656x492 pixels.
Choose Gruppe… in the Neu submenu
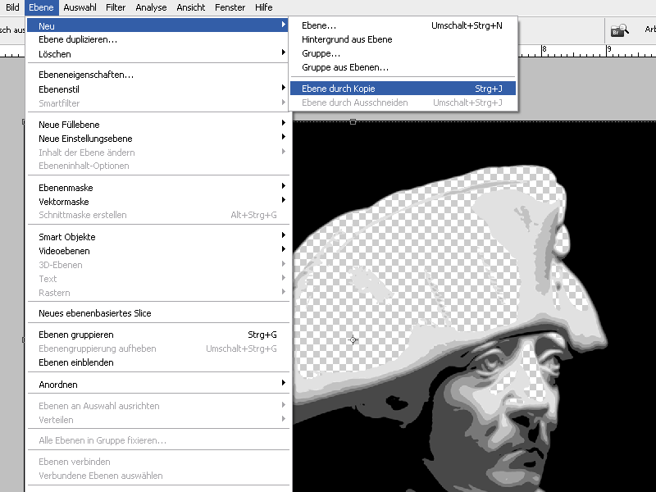tap(403, 53)
